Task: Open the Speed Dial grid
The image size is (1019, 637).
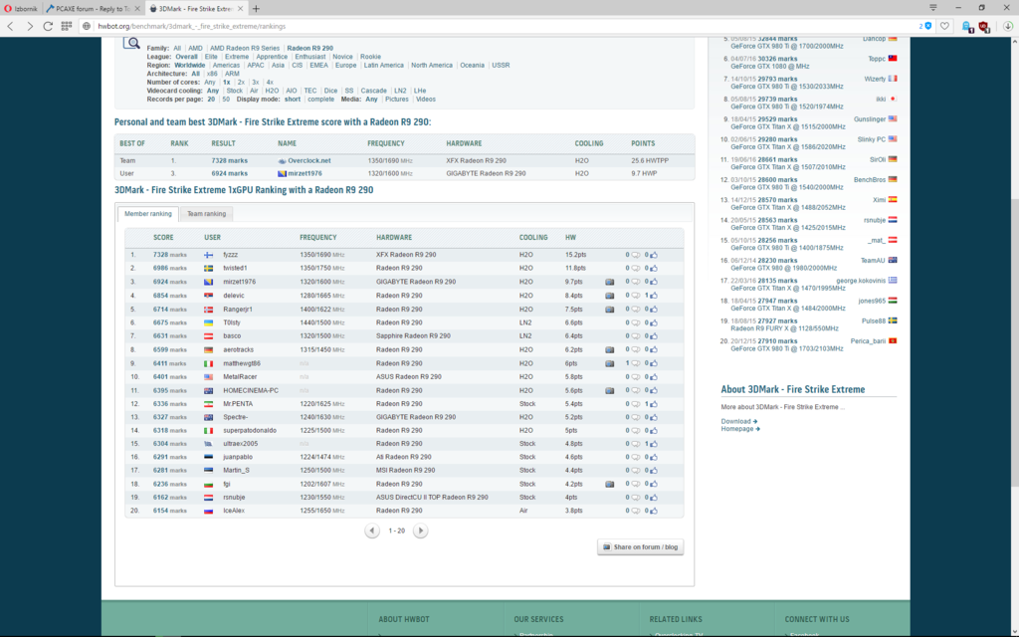Action: click(x=67, y=26)
